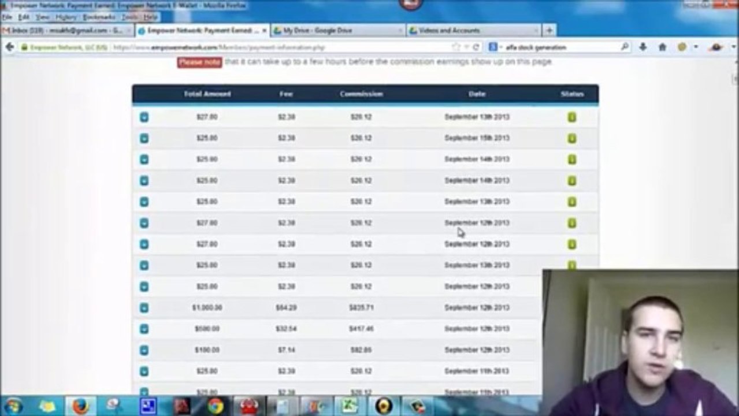Screen dimensions: 739x416
Task: Click the Fee column header
Action: pos(286,94)
